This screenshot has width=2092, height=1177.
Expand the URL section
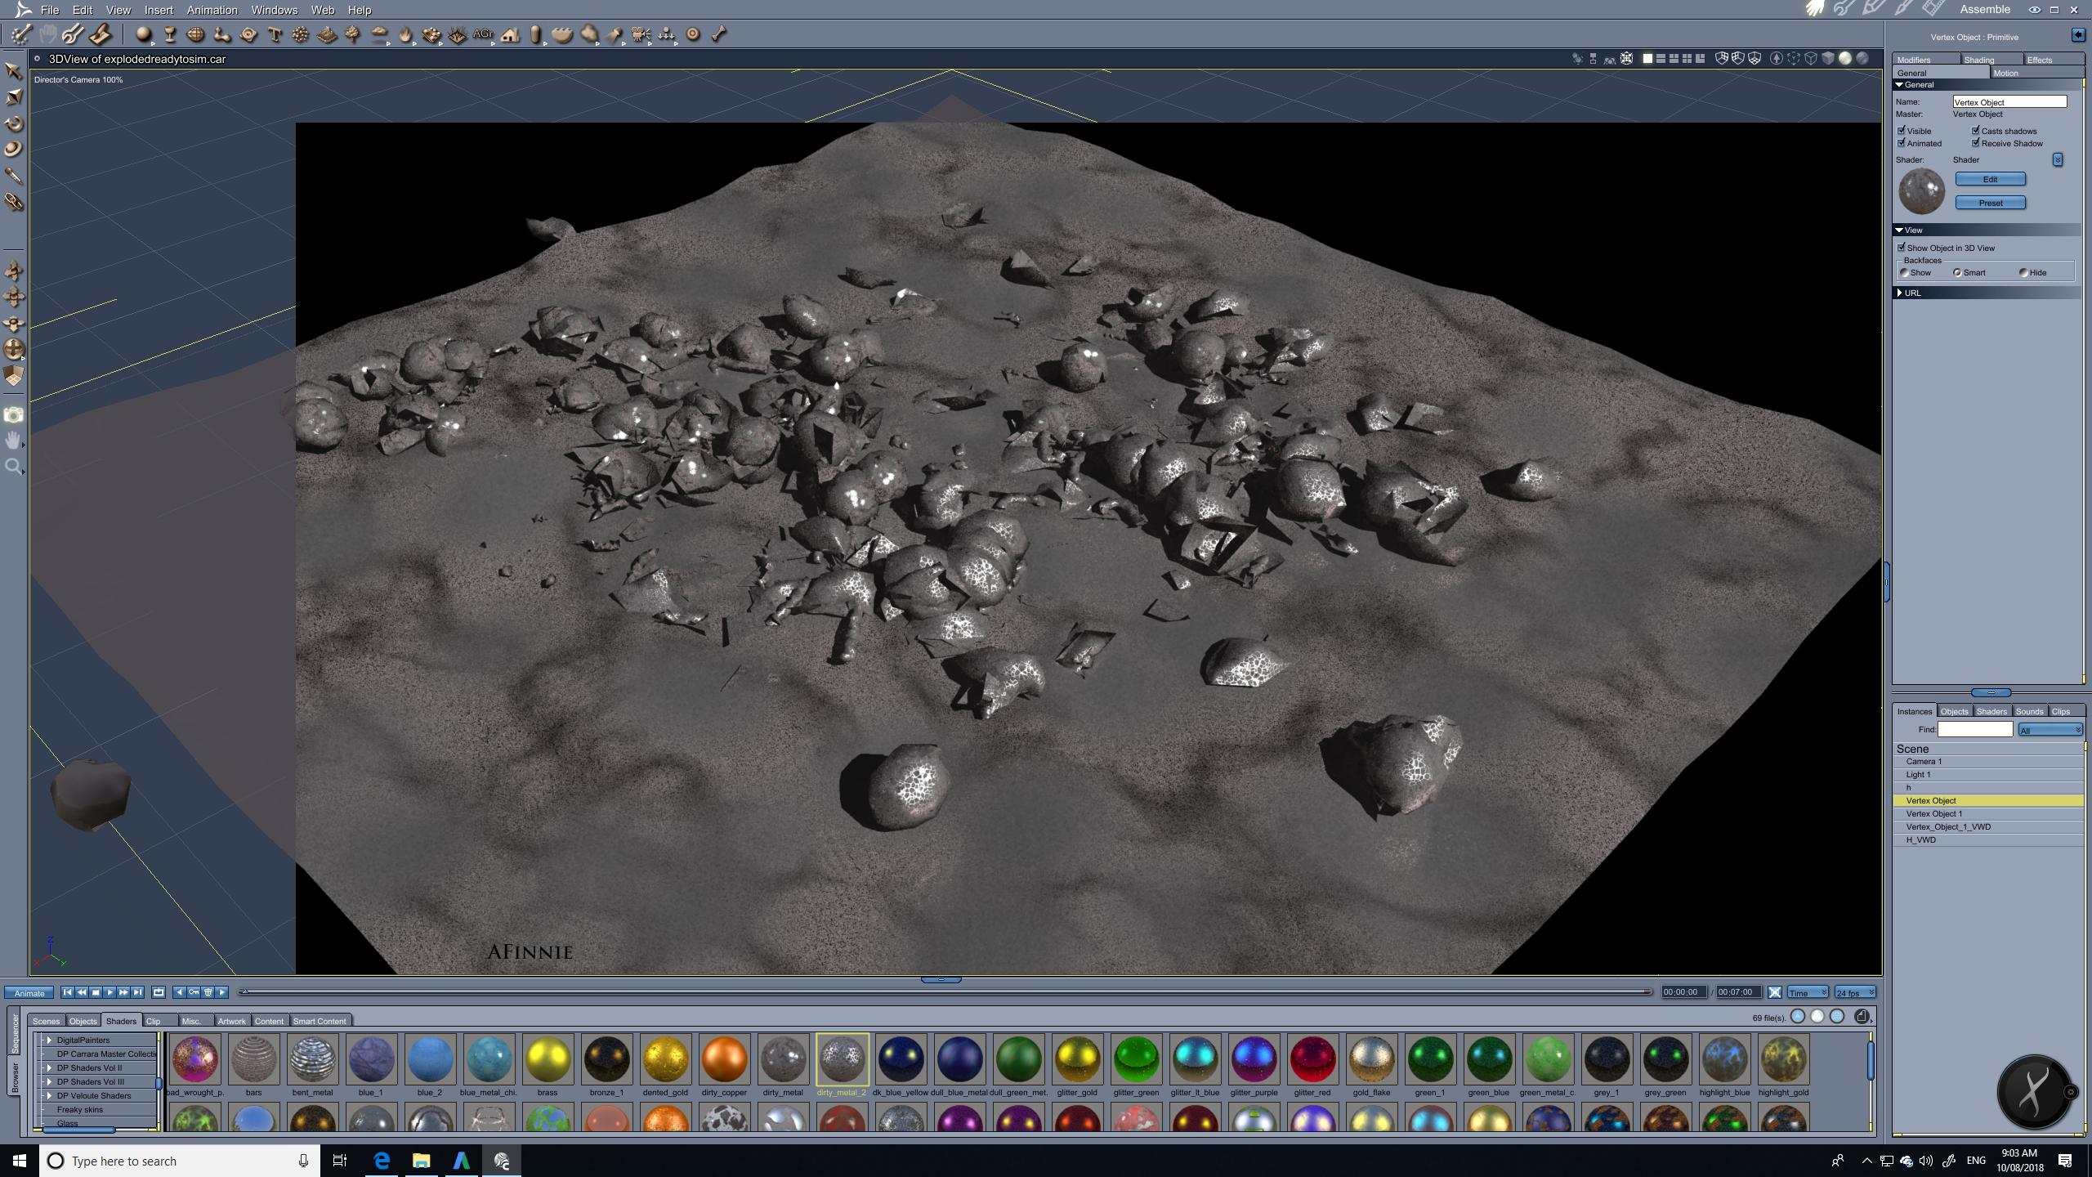(1900, 293)
